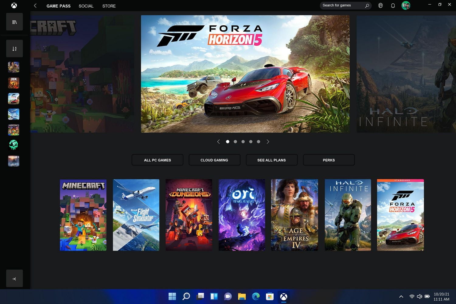This screenshot has width=456, height=304.
Task: Select the fifth carousel page dot
Action: (x=258, y=142)
